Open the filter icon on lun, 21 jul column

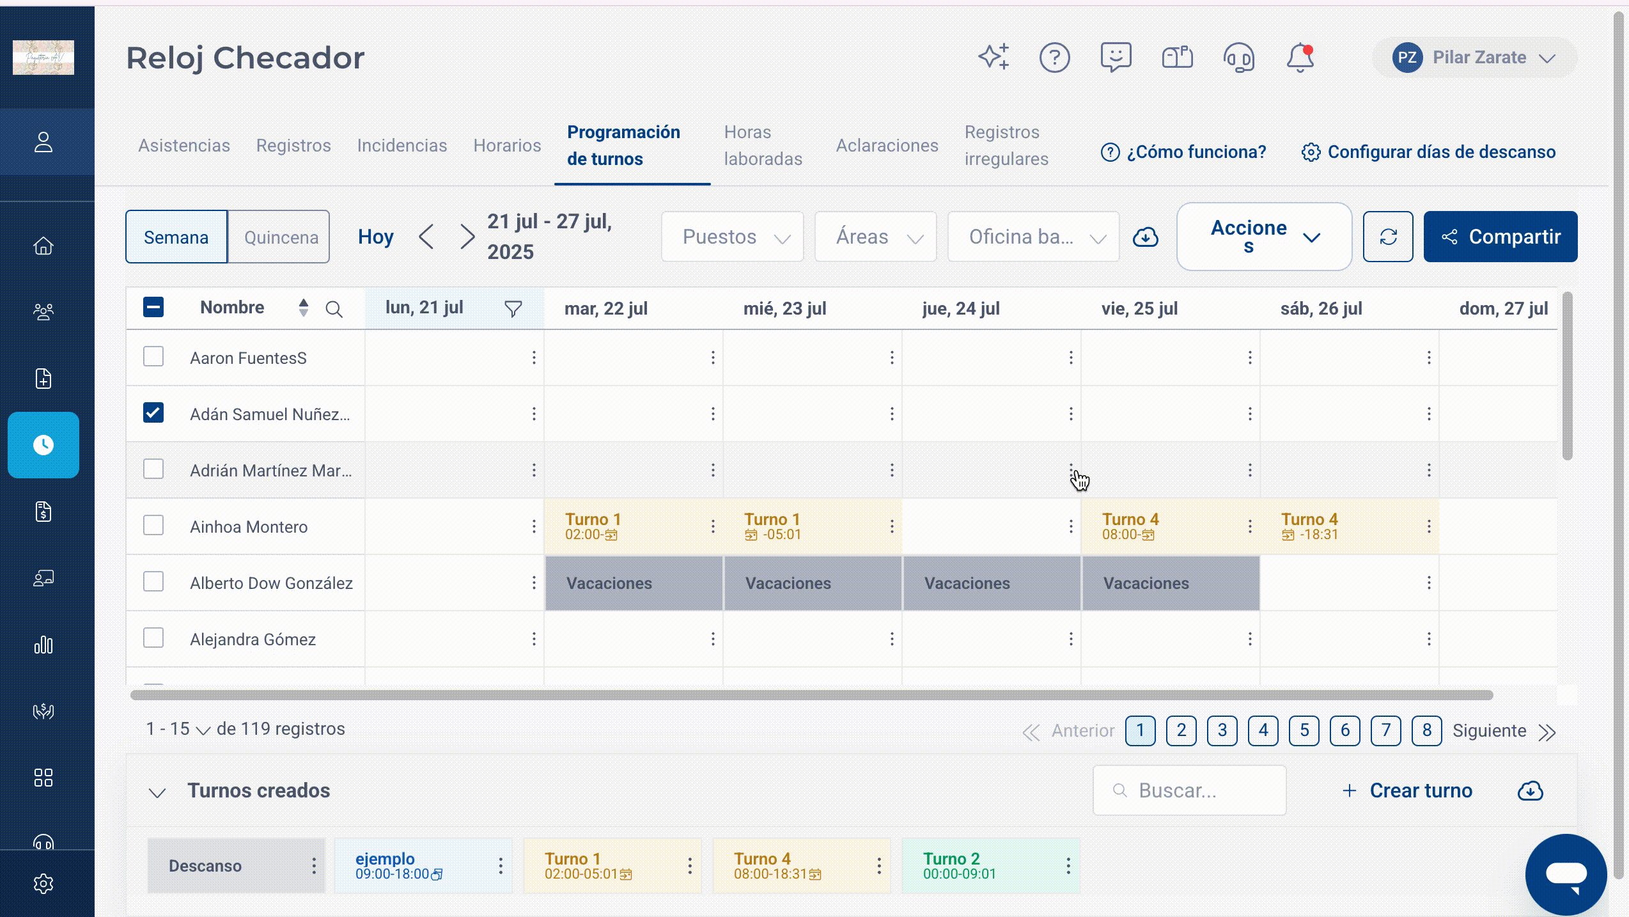click(513, 309)
